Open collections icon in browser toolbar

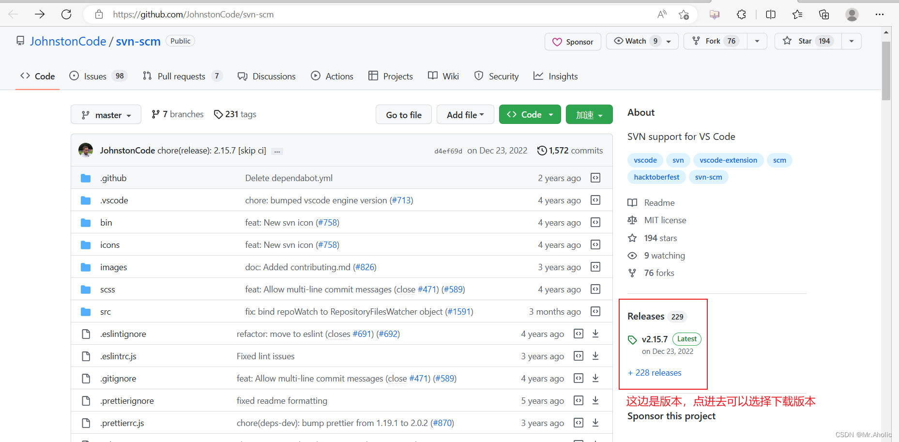click(x=824, y=15)
